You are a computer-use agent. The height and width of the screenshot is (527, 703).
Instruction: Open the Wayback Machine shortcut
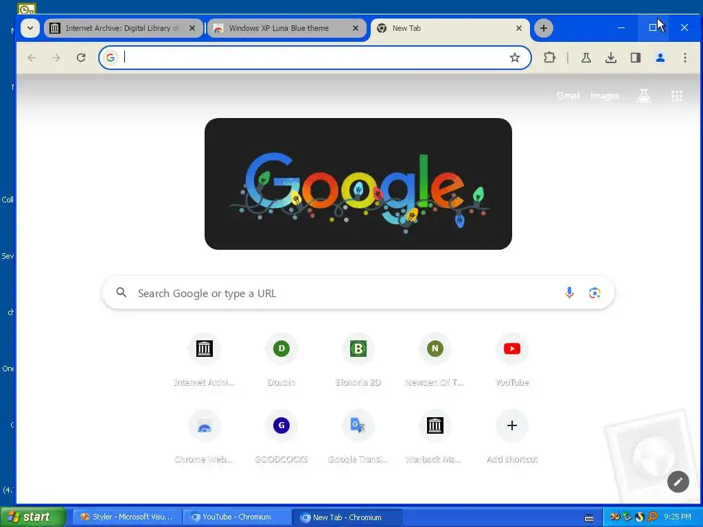(435, 437)
